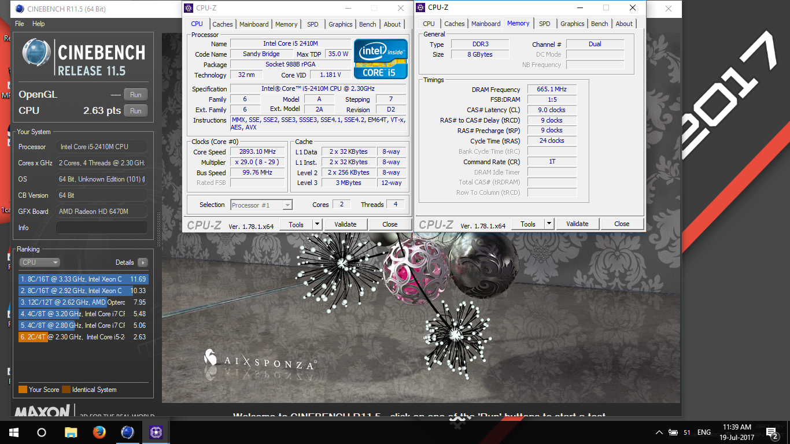Open About tab in right CPU-Z window
790x444 pixels.
click(x=624, y=24)
